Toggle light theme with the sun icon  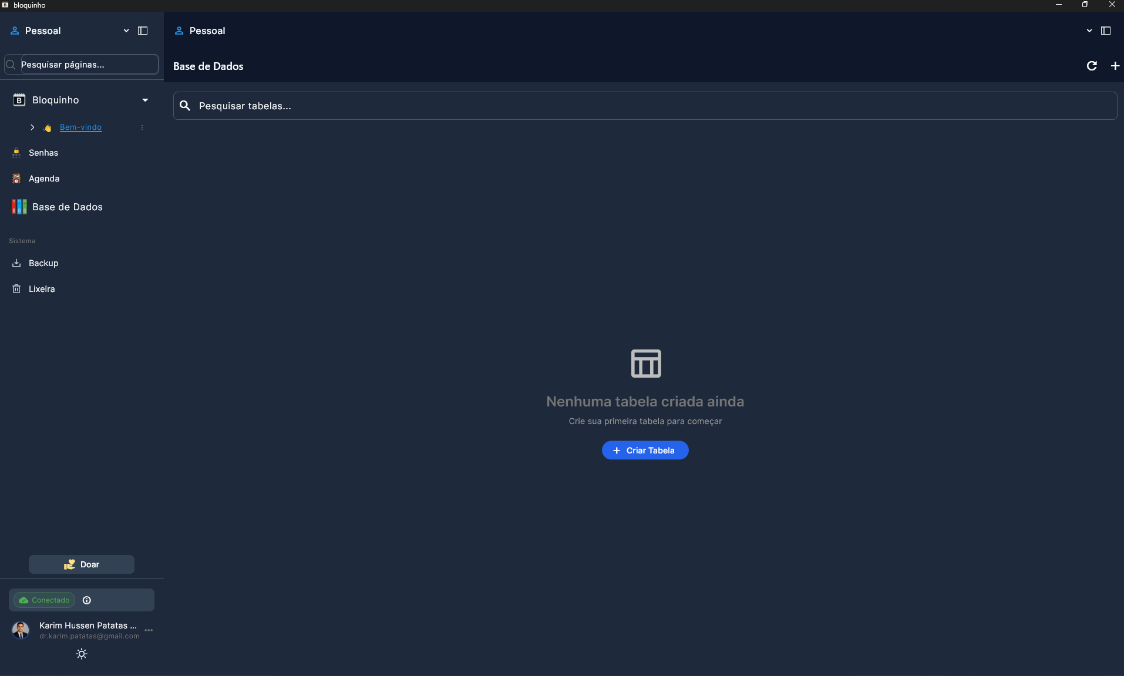[81, 654]
